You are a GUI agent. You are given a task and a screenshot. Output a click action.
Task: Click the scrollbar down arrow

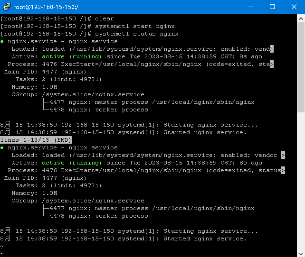click(301, 253)
